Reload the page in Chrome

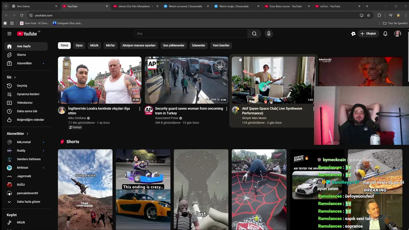point(22,15)
